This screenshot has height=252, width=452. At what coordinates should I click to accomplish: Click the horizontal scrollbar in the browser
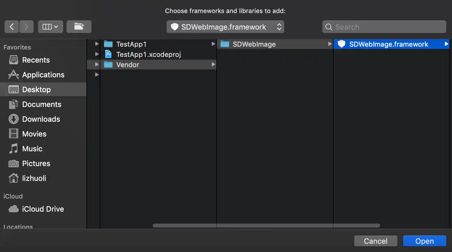point(266,226)
